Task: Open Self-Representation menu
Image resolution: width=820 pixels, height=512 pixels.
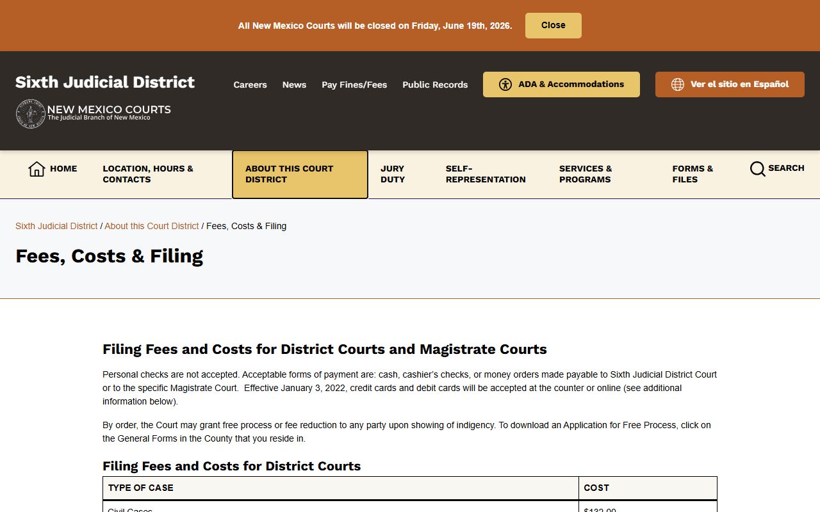Action: [x=486, y=174]
